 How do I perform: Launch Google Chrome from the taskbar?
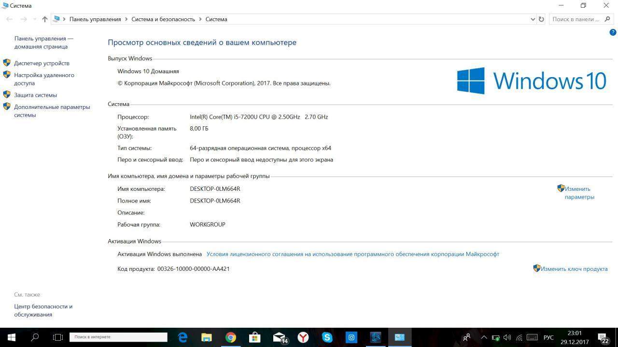tap(231, 337)
